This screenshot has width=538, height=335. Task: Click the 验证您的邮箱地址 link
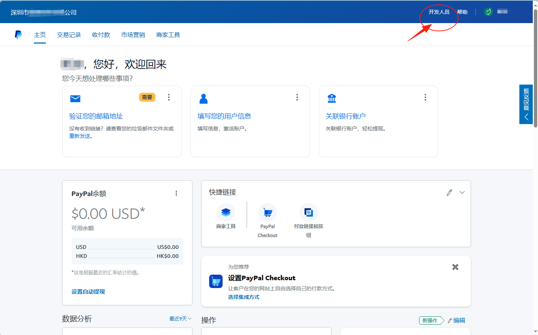[96, 116]
